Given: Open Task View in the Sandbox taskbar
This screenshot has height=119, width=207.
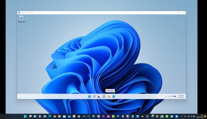Looking at the screenshot, I should click(99, 97).
